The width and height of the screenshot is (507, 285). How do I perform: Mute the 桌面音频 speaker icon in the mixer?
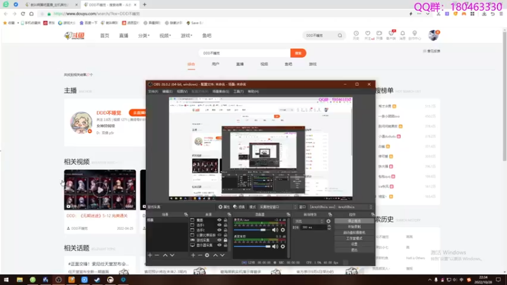click(x=275, y=246)
